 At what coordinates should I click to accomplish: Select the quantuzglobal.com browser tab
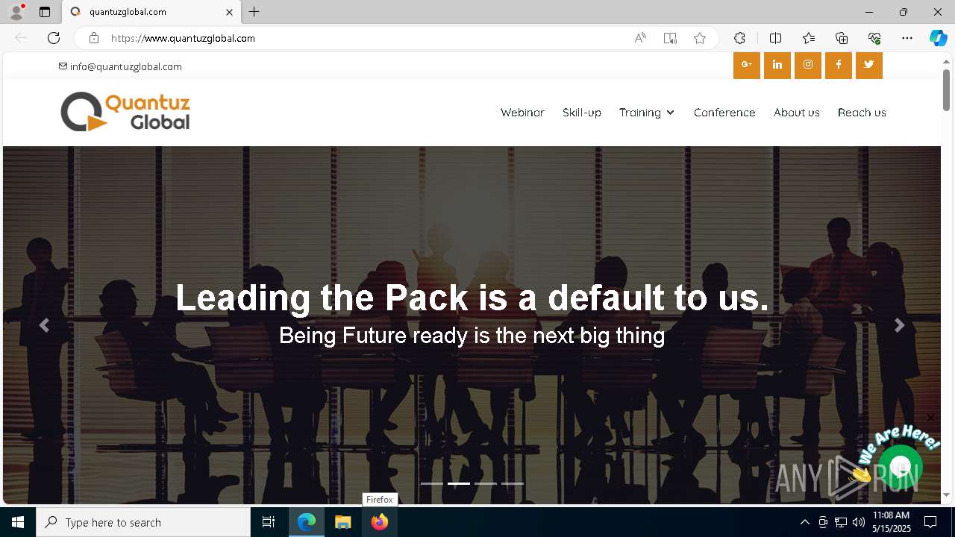(151, 12)
